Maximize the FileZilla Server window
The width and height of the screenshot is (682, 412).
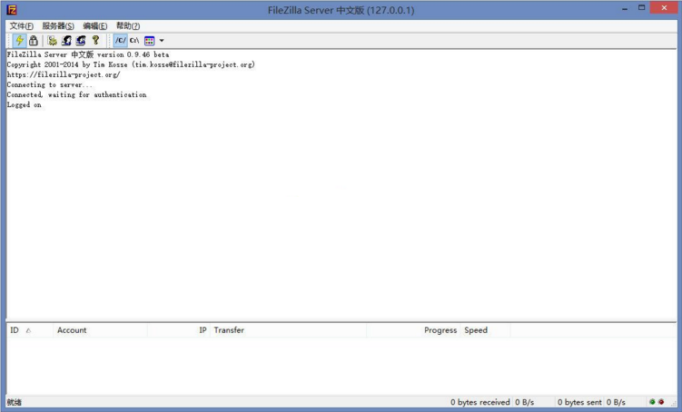[641, 8]
